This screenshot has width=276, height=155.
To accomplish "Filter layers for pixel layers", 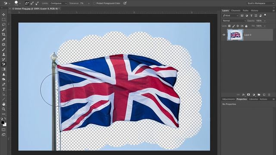I will (x=242, y=15).
